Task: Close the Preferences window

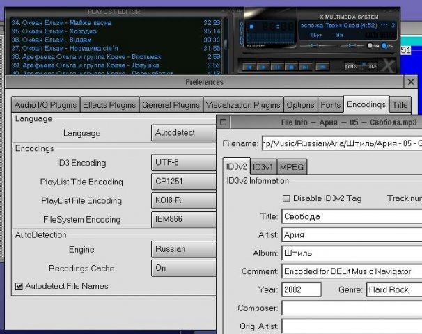Action: point(411,81)
